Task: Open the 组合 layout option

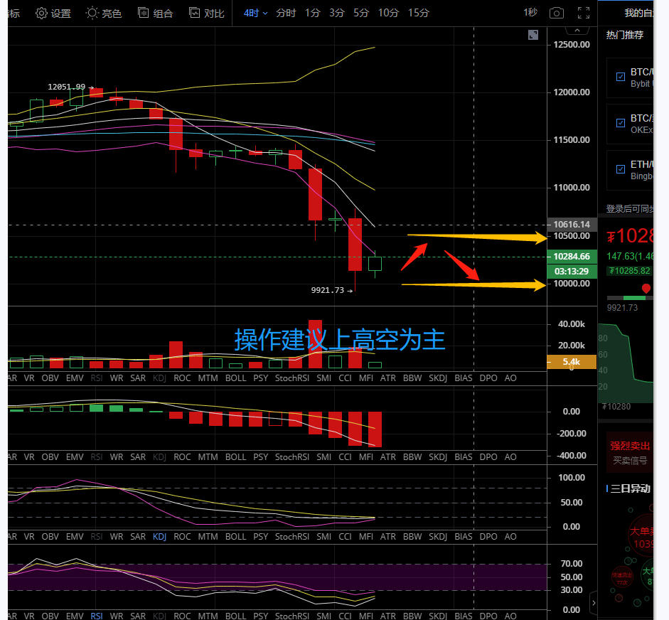Action: click(x=154, y=13)
